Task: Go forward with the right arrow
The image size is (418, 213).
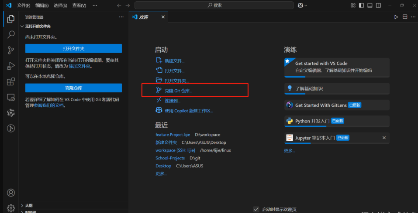Action: coord(128,5)
